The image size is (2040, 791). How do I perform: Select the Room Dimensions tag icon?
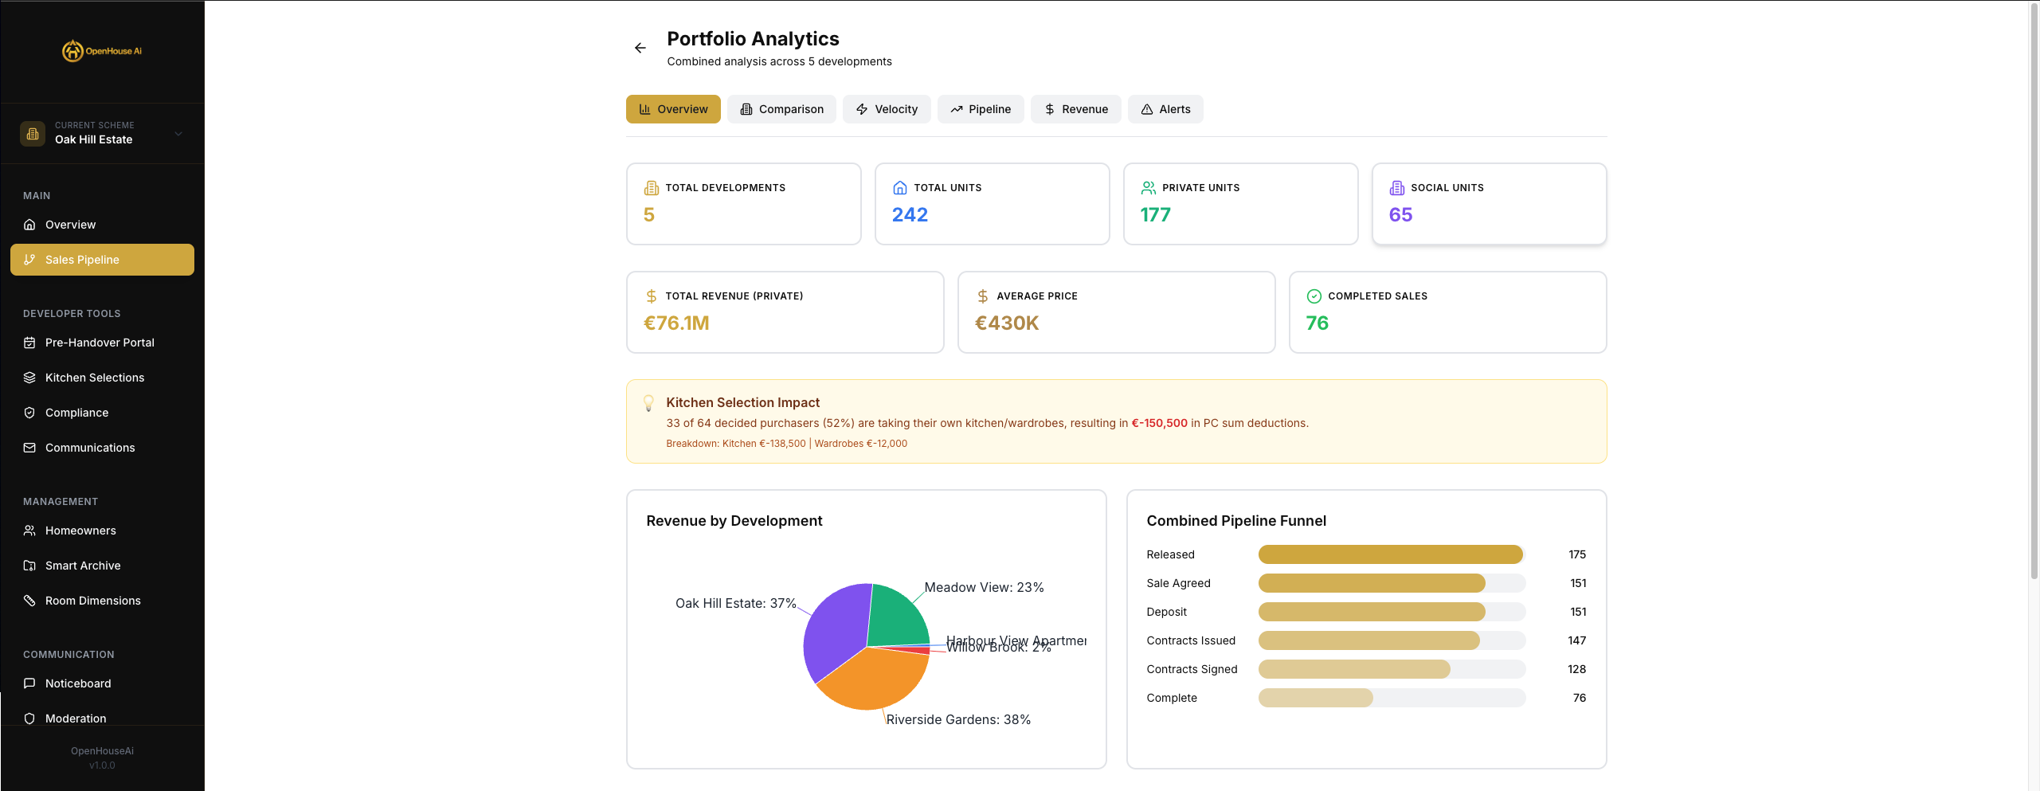(29, 601)
